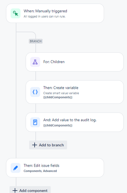Click the Add to branch button
The image size is (127, 193).
point(48,145)
